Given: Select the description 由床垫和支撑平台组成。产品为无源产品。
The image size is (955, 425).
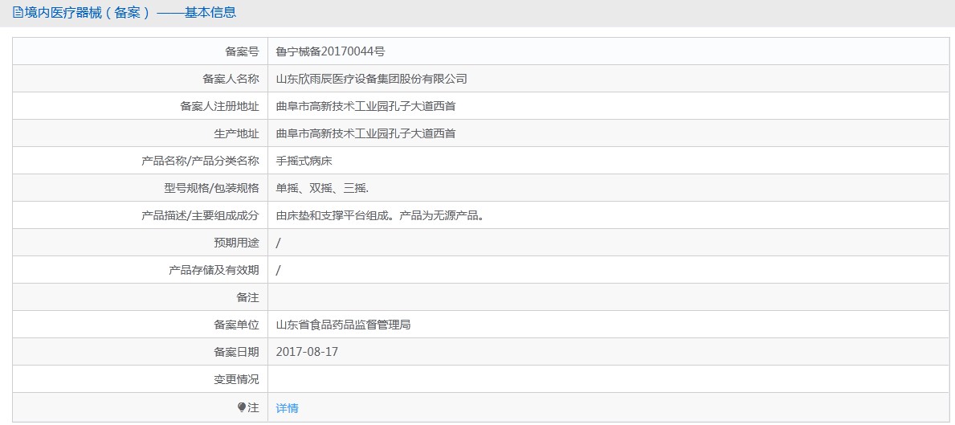Looking at the screenshot, I should click(380, 215).
